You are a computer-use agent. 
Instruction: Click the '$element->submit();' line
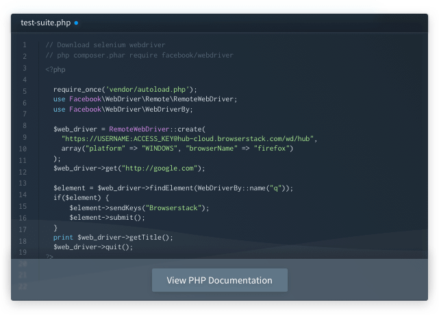coord(108,218)
